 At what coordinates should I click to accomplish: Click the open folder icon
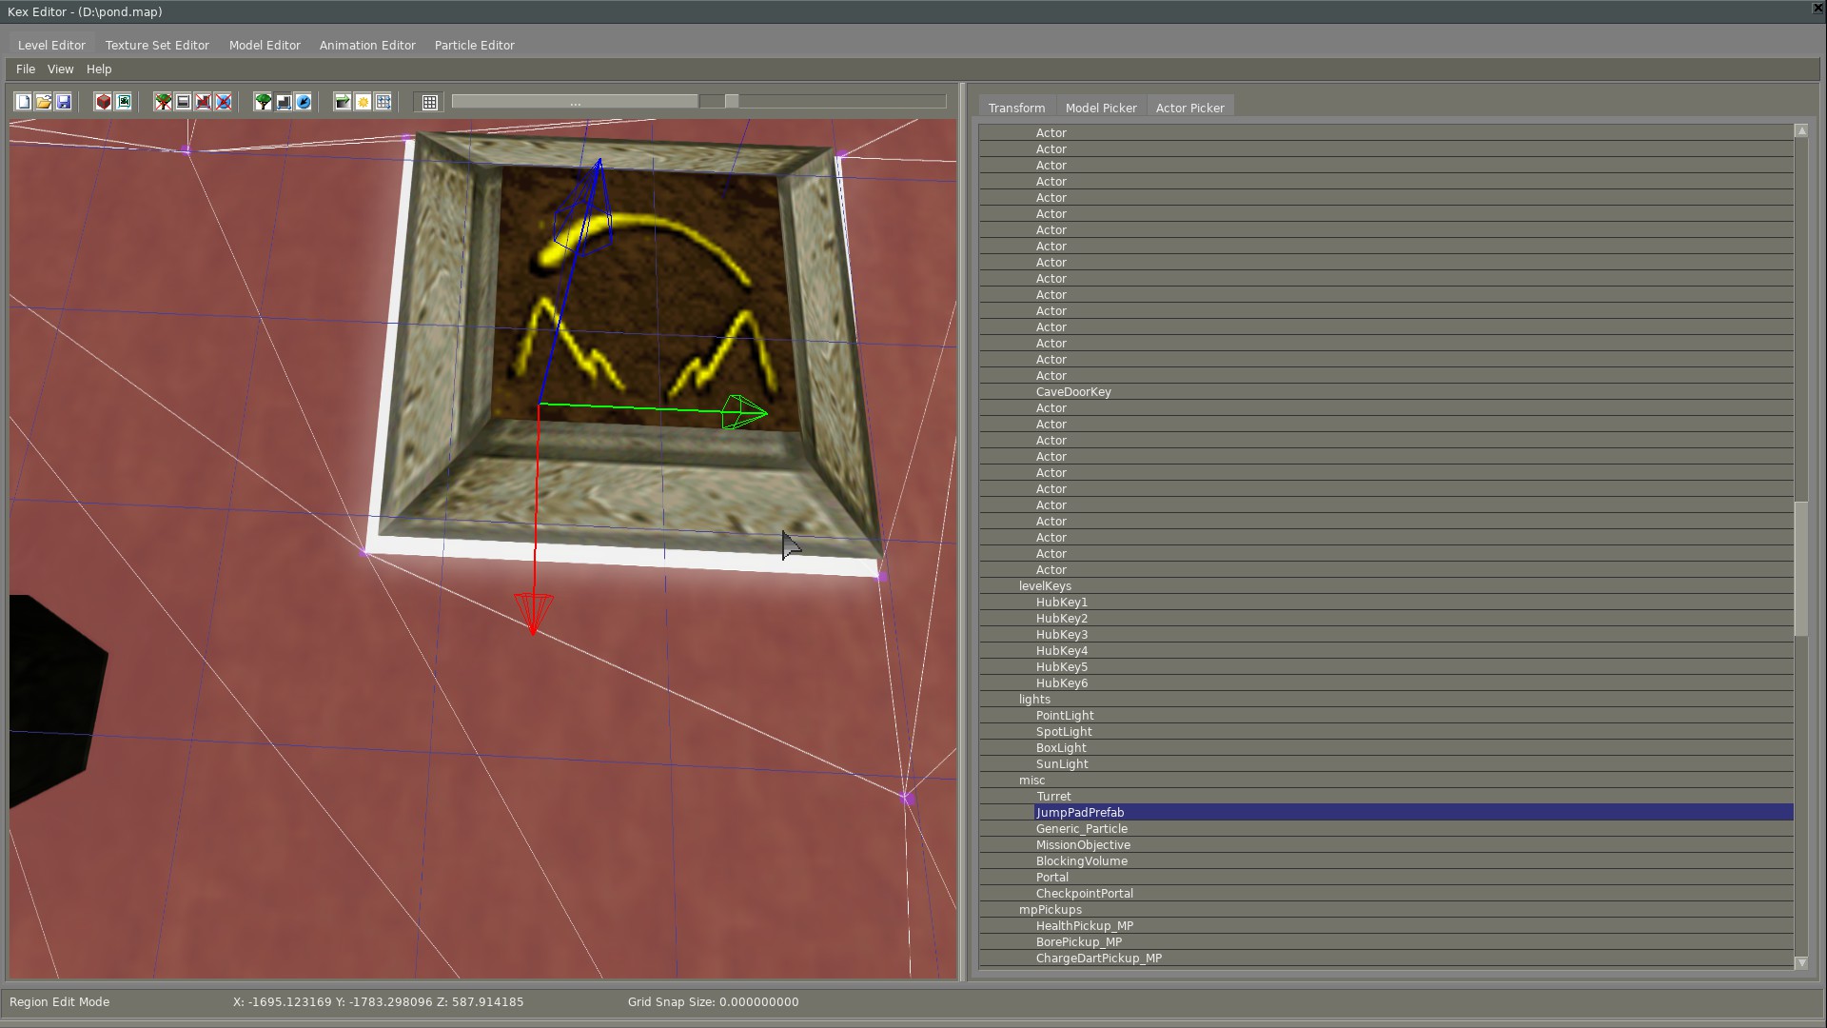point(43,102)
